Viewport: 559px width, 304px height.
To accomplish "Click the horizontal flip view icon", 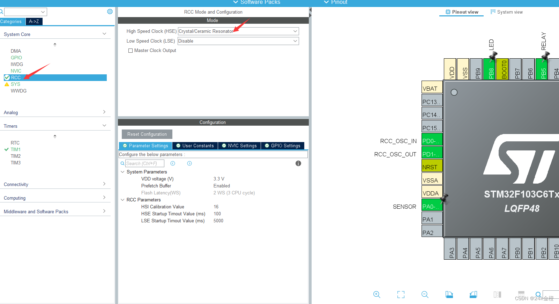I will 497,295.
